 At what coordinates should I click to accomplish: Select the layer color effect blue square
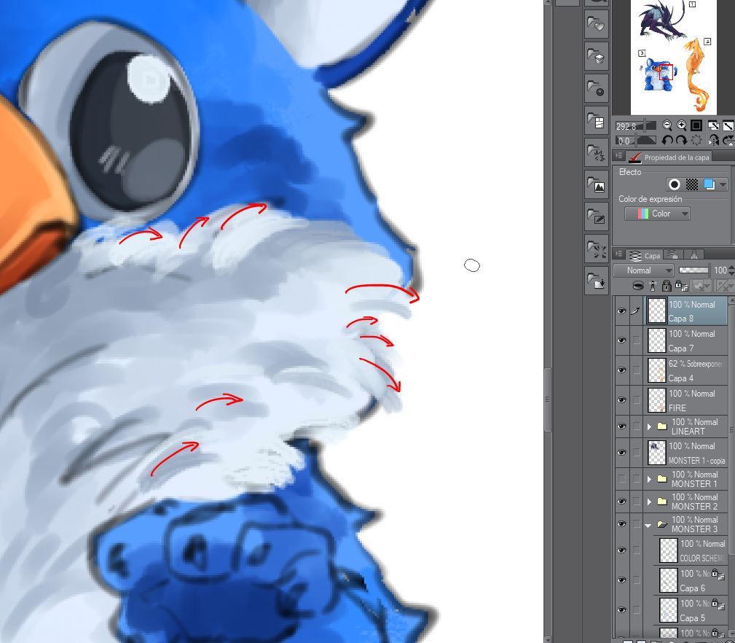pos(710,184)
